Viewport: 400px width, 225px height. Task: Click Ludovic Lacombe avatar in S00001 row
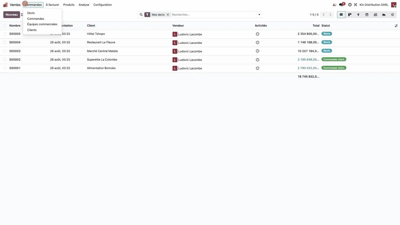175,68
